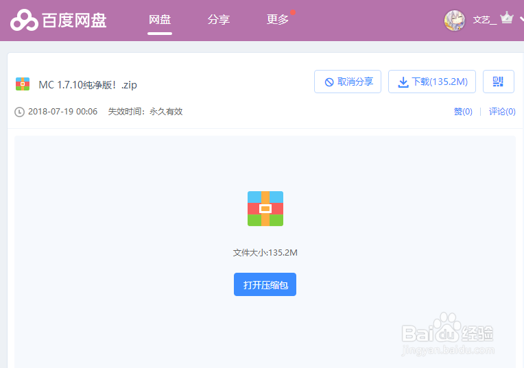The width and height of the screenshot is (524, 368).
Task: Click the 文件大小:135.2M label
Action: 265,253
